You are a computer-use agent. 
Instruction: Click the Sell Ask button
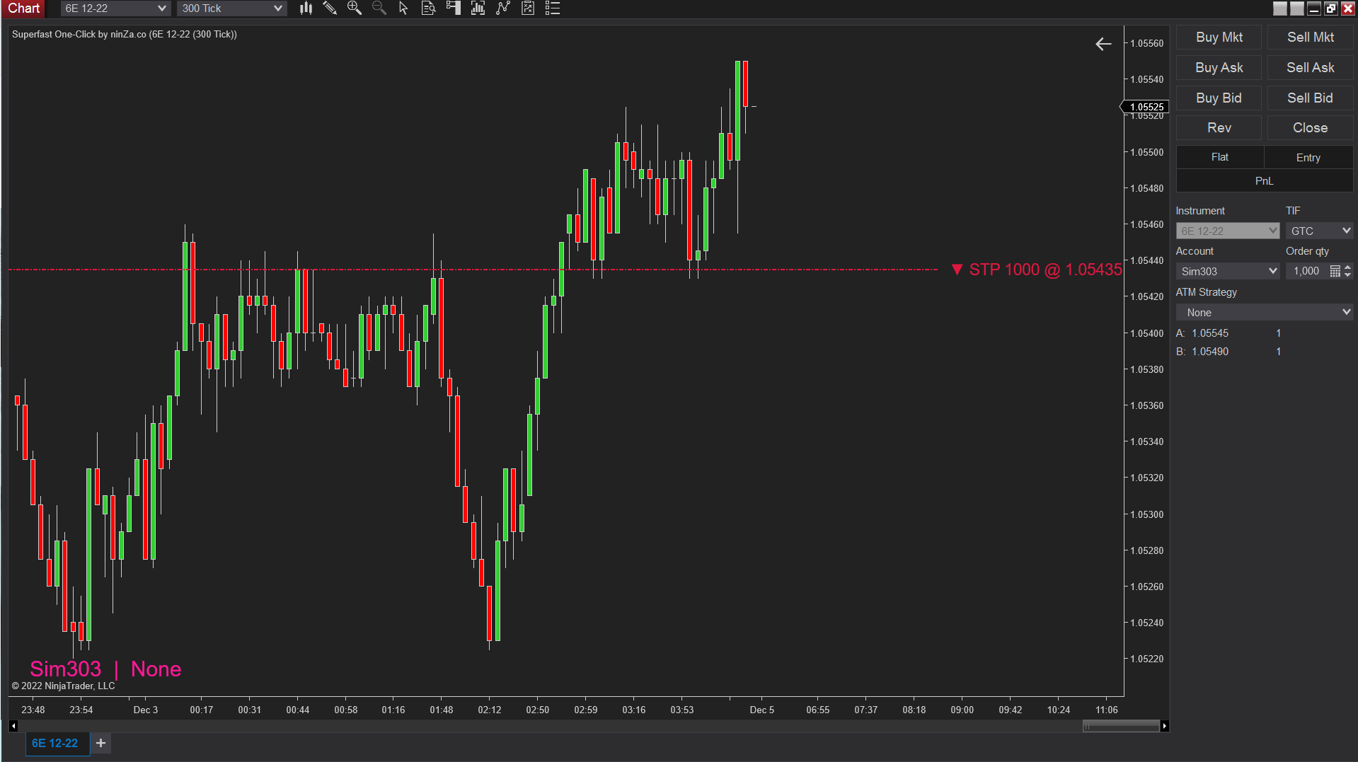(x=1310, y=67)
